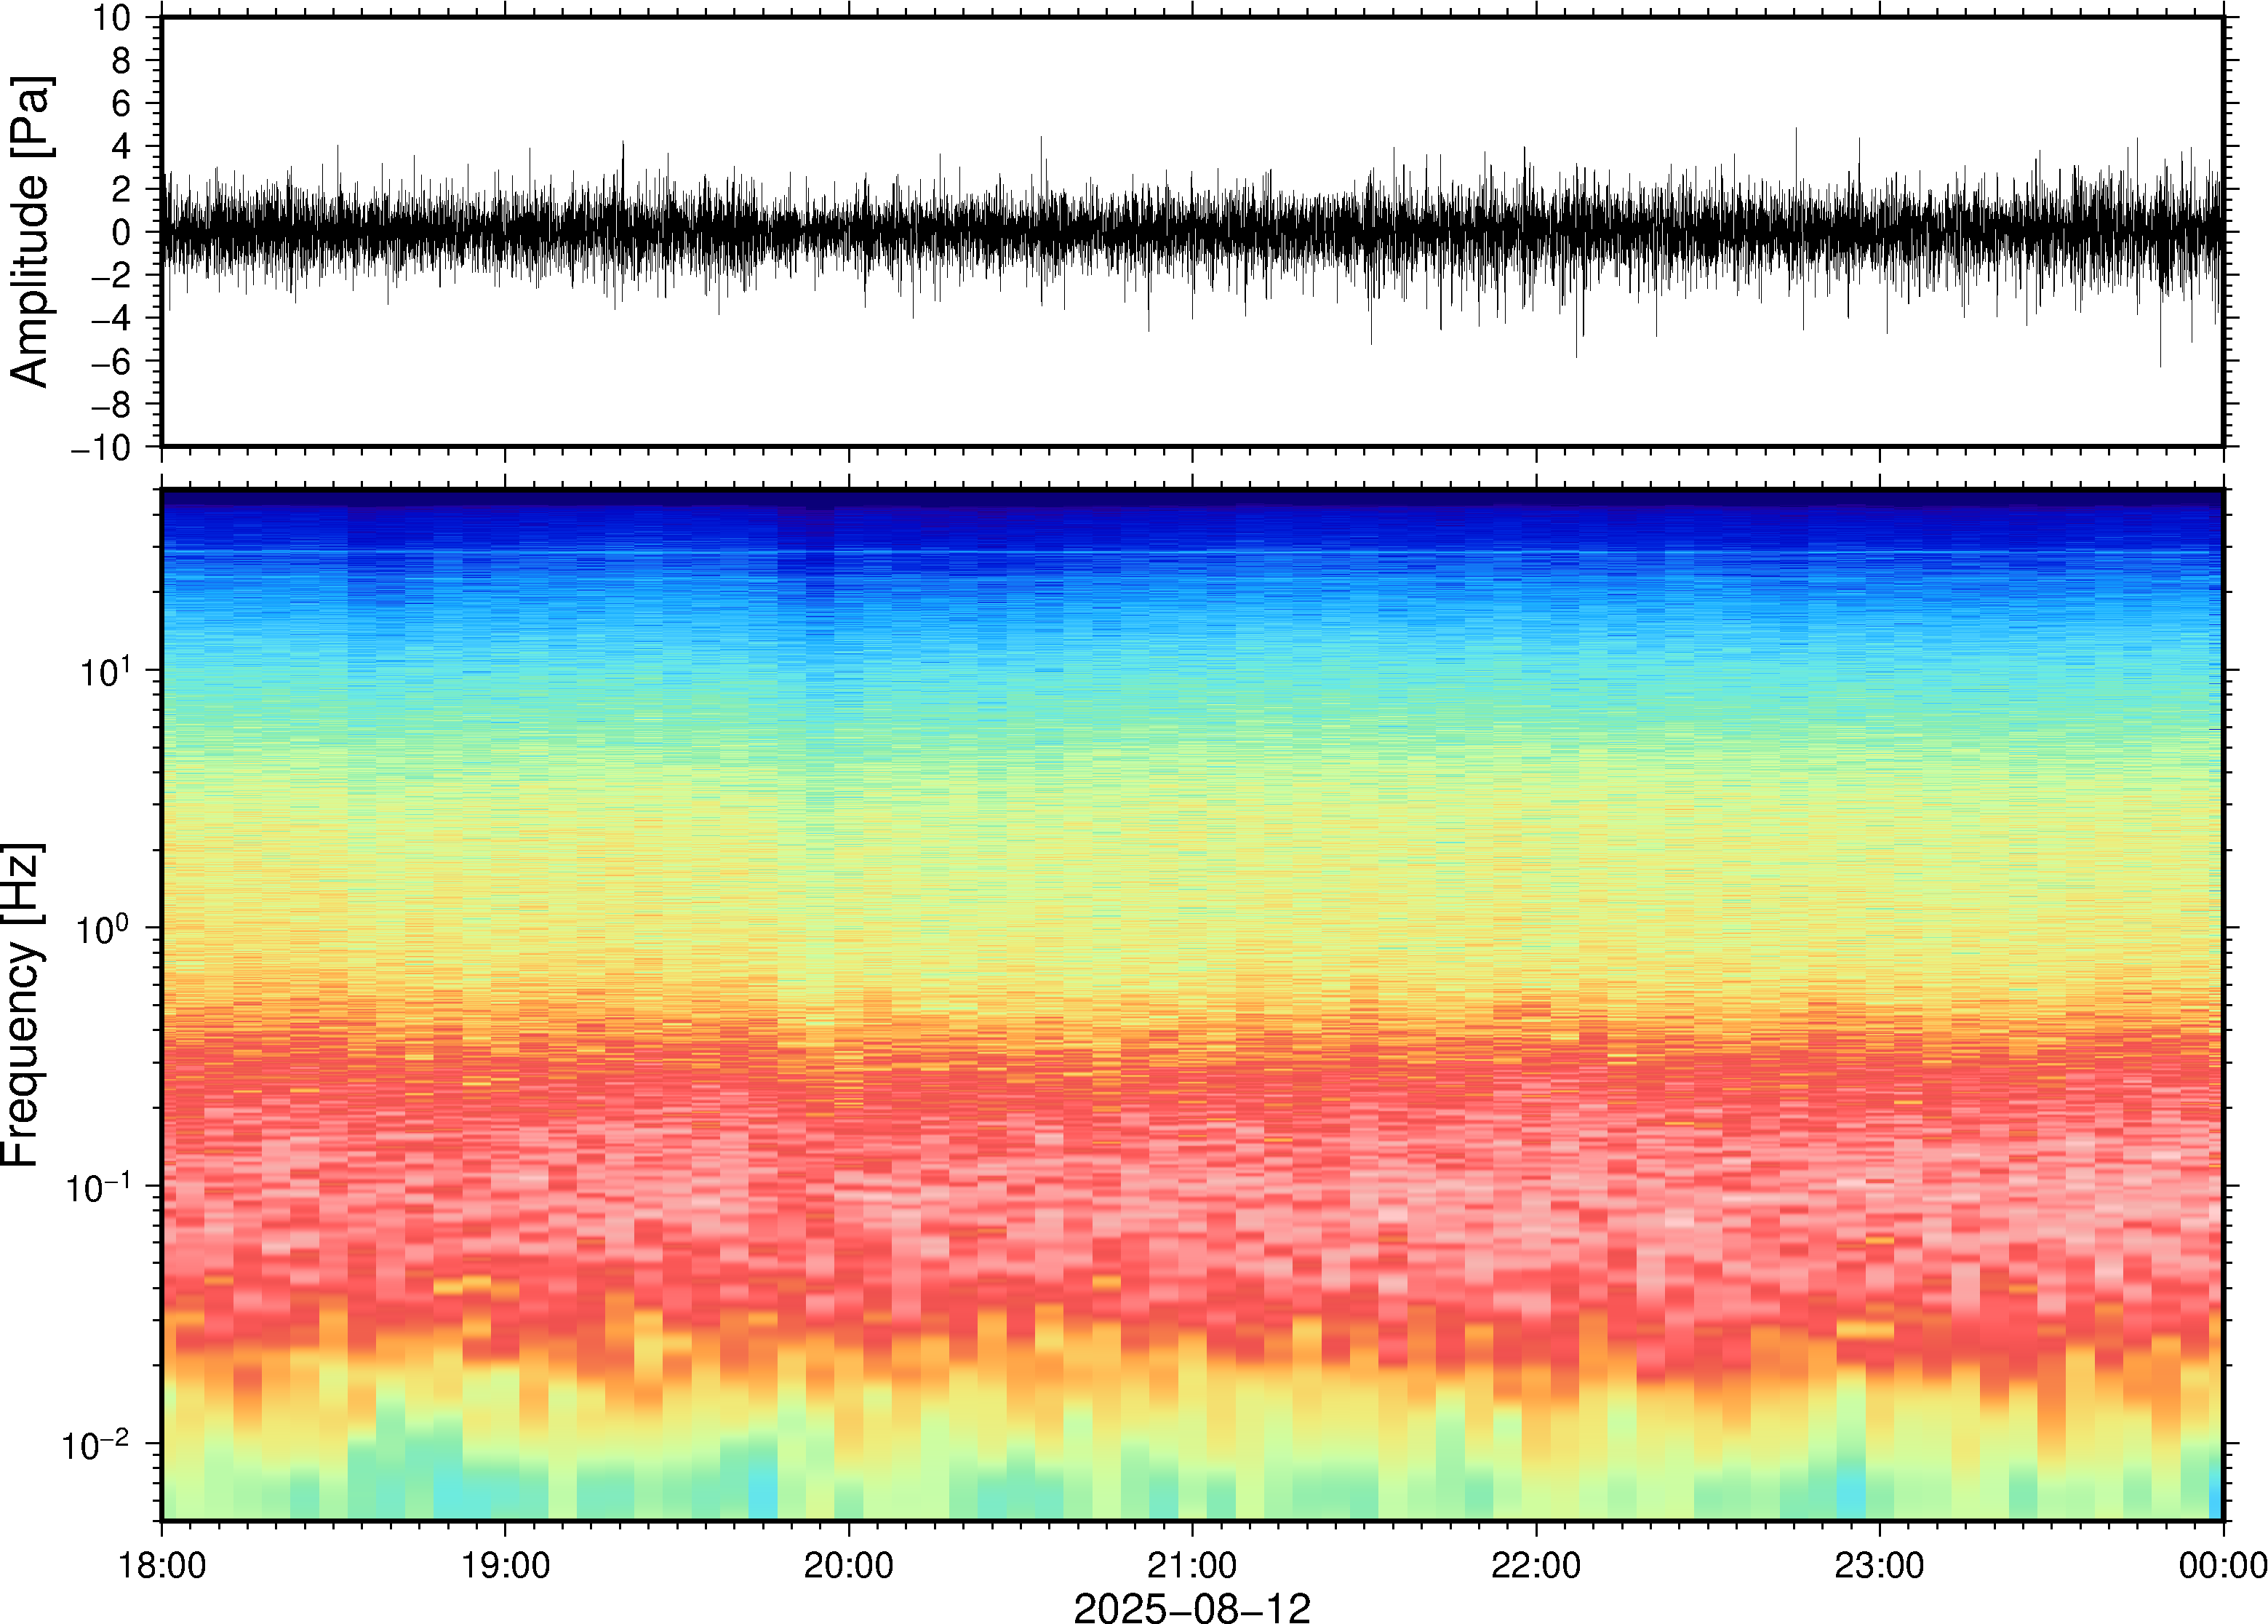The height and width of the screenshot is (1624, 2268).
Task: Click the 18:00 time axis label
Action: click(x=162, y=1565)
